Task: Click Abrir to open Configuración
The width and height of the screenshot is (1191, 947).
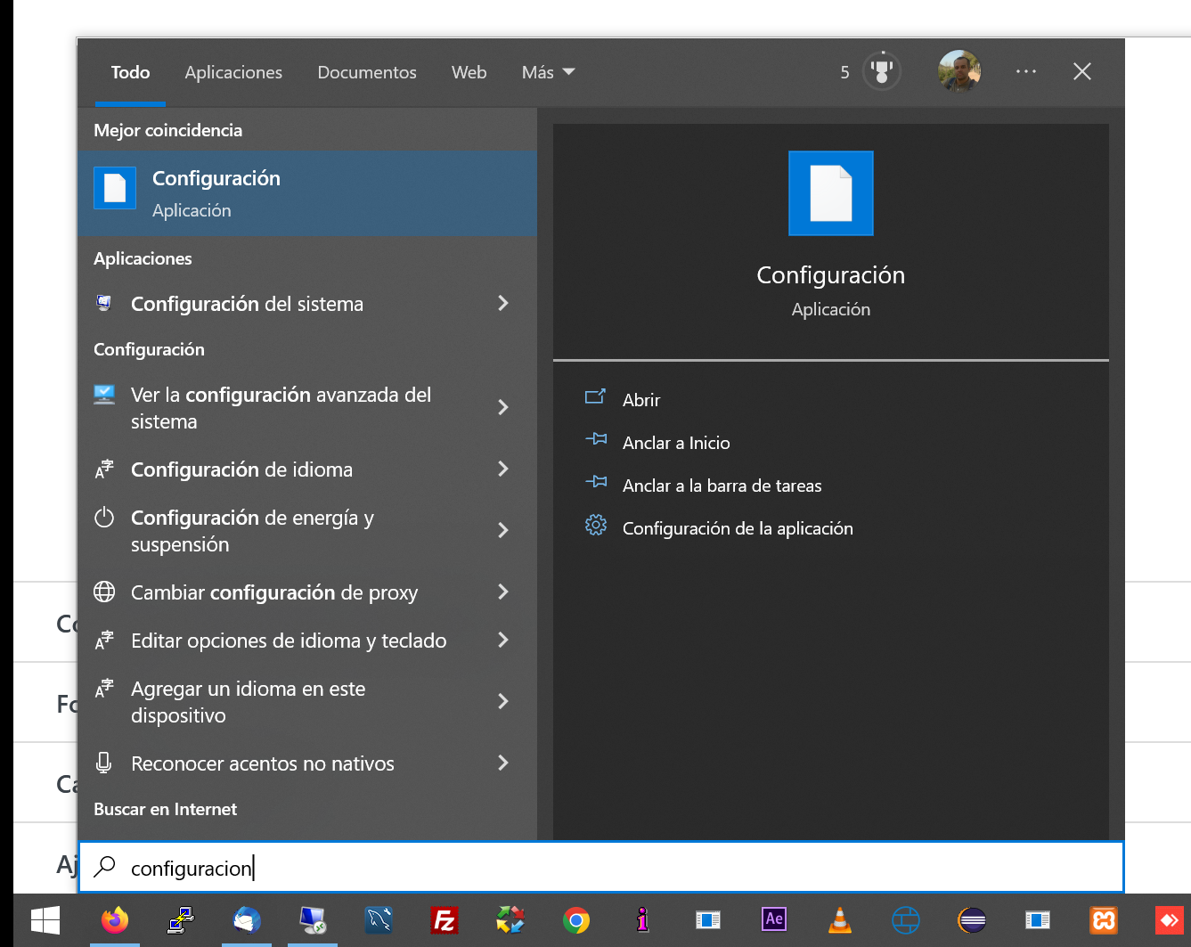Action: [x=641, y=400]
